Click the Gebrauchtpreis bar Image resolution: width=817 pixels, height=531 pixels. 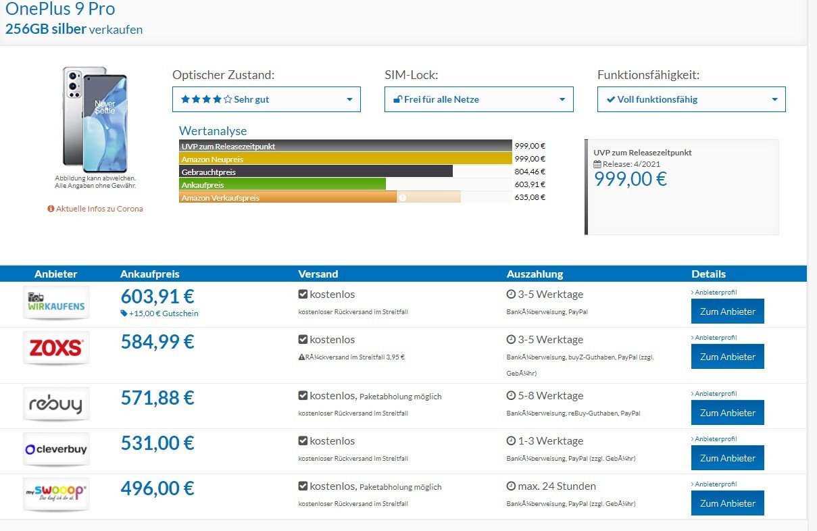tap(316, 172)
